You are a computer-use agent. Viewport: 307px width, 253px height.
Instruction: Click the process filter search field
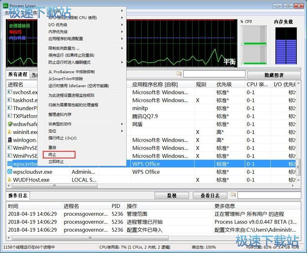pyautogui.click(x=214, y=74)
